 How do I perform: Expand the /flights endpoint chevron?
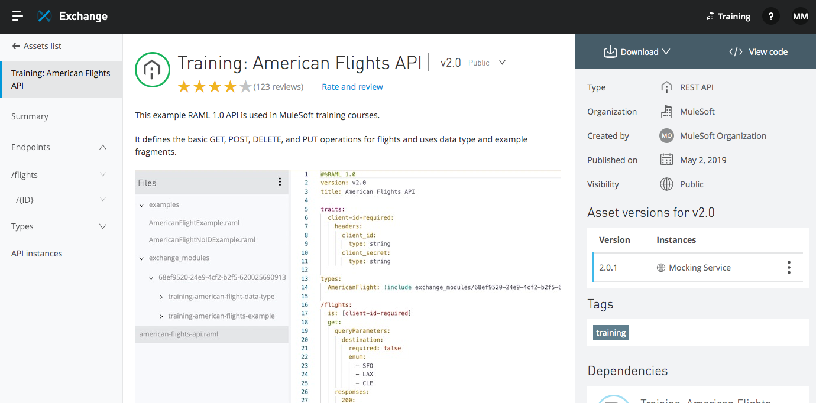tap(103, 174)
